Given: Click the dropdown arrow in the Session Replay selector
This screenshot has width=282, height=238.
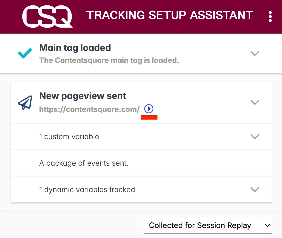Looking at the screenshot, I should 267,225.
